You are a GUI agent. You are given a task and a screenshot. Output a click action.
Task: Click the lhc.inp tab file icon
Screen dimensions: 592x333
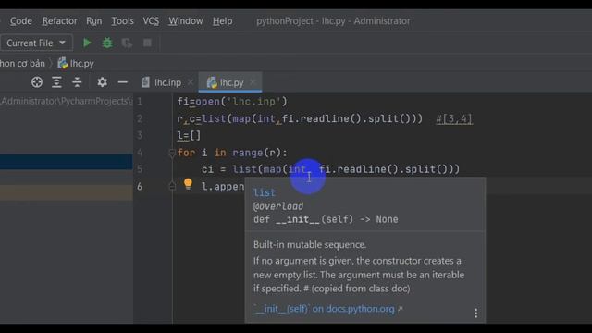pos(145,82)
